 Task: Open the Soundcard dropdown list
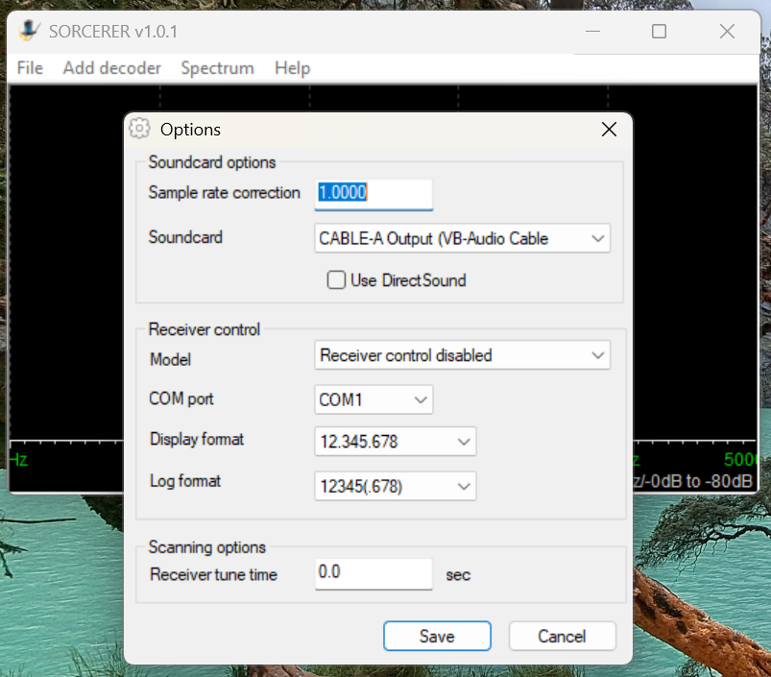pos(462,238)
